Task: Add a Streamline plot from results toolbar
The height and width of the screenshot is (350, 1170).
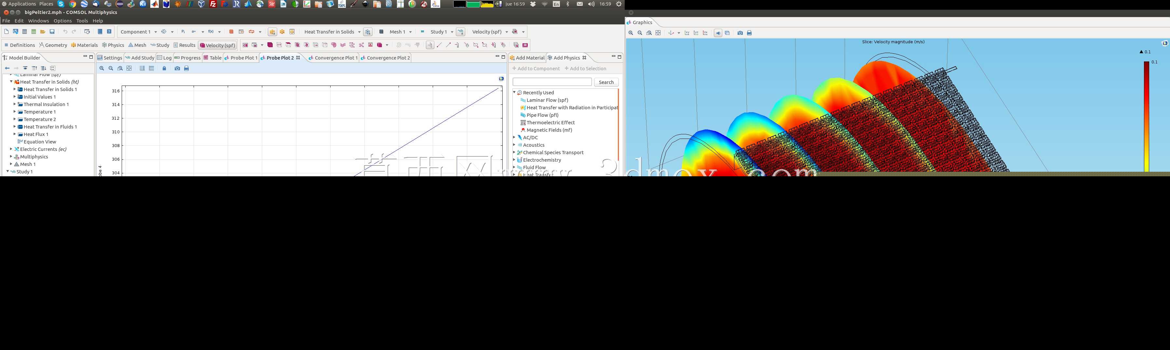Action: click(x=343, y=45)
